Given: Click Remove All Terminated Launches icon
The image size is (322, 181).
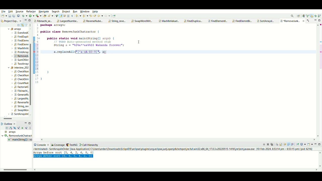Looking at the screenshot, I should pos(272,145).
